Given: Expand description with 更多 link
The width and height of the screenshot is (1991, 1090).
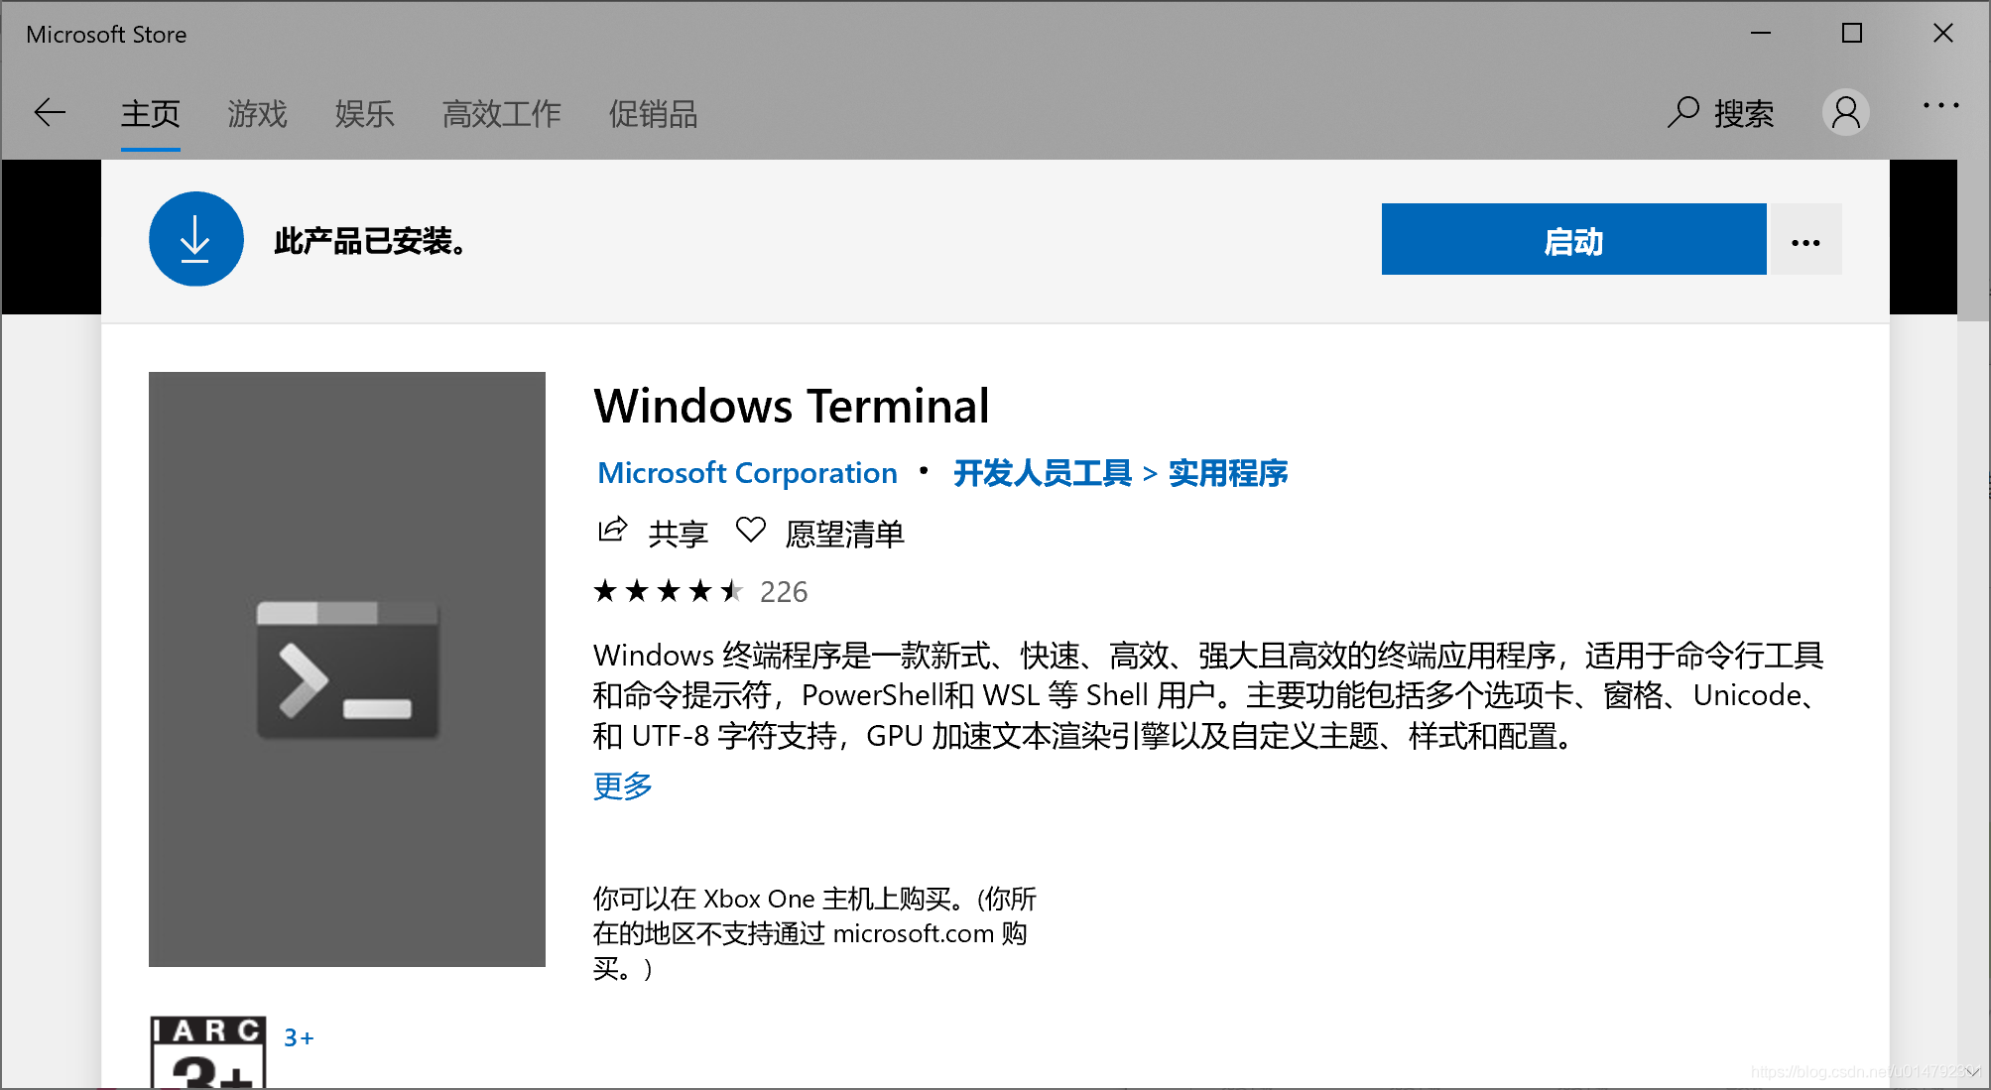Looking at the screenshot, I should pos(623,786).
